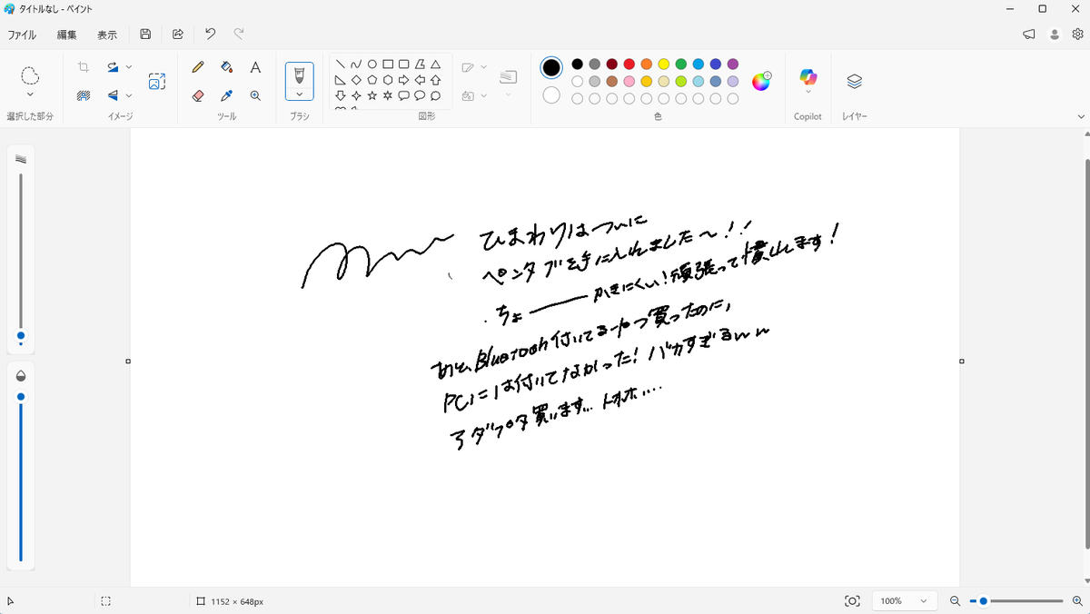The height and width of the screenshot is (614, 1090).
Task: Click the zoom out minus icon
Action: pos(955,601)
